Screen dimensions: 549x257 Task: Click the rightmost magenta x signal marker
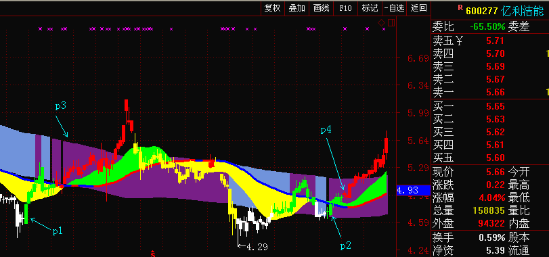tap(384, 29)
